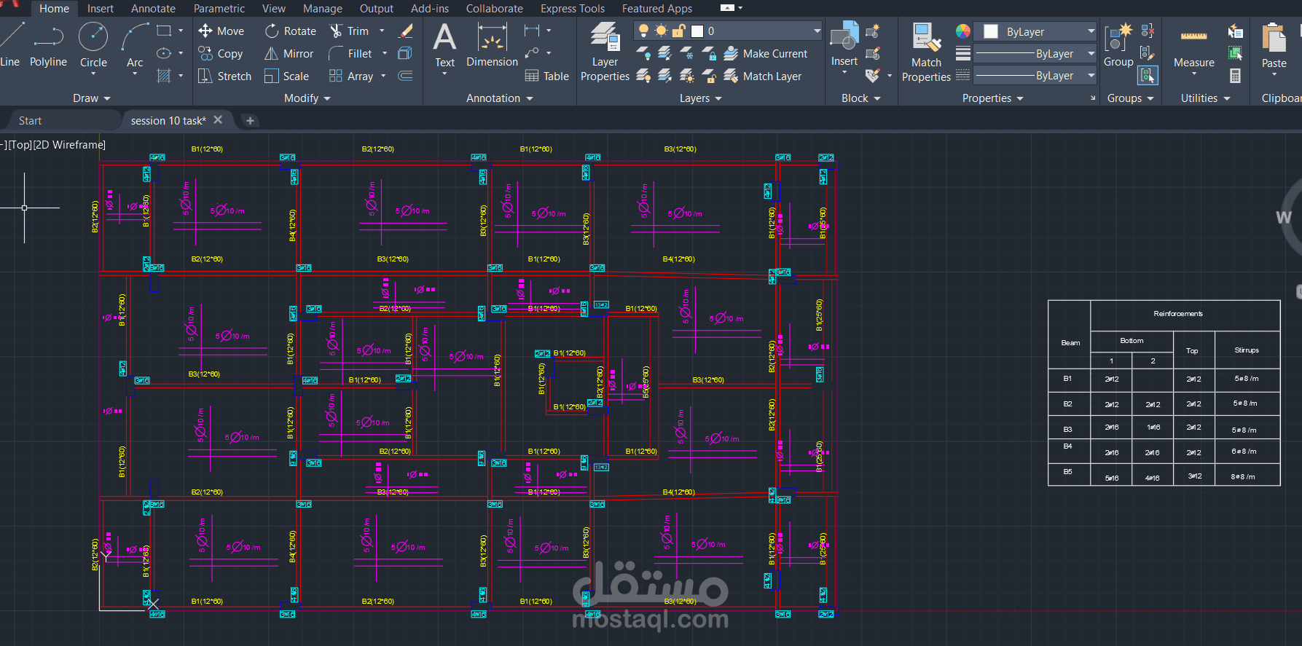Insert a Table annotation
Viewport: 1302px width, 646px height.
pos(547,76)
